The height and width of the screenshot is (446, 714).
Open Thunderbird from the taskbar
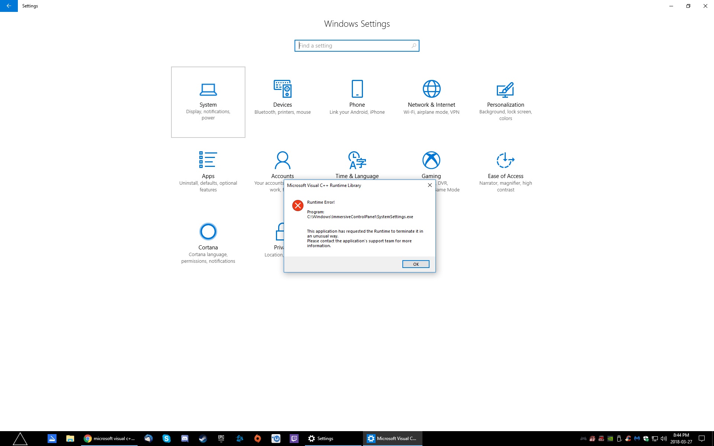click(148, 439)
